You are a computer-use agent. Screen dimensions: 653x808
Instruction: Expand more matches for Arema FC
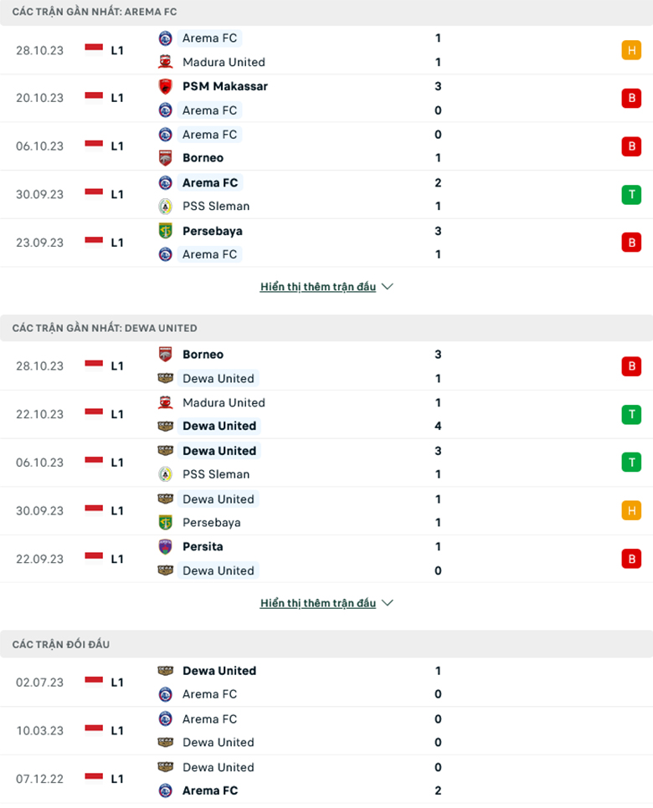[x=318, y=286]
